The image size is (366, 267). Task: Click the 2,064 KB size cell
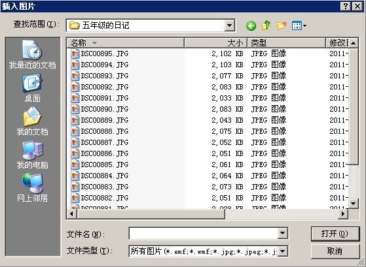(x=227, y=176)
